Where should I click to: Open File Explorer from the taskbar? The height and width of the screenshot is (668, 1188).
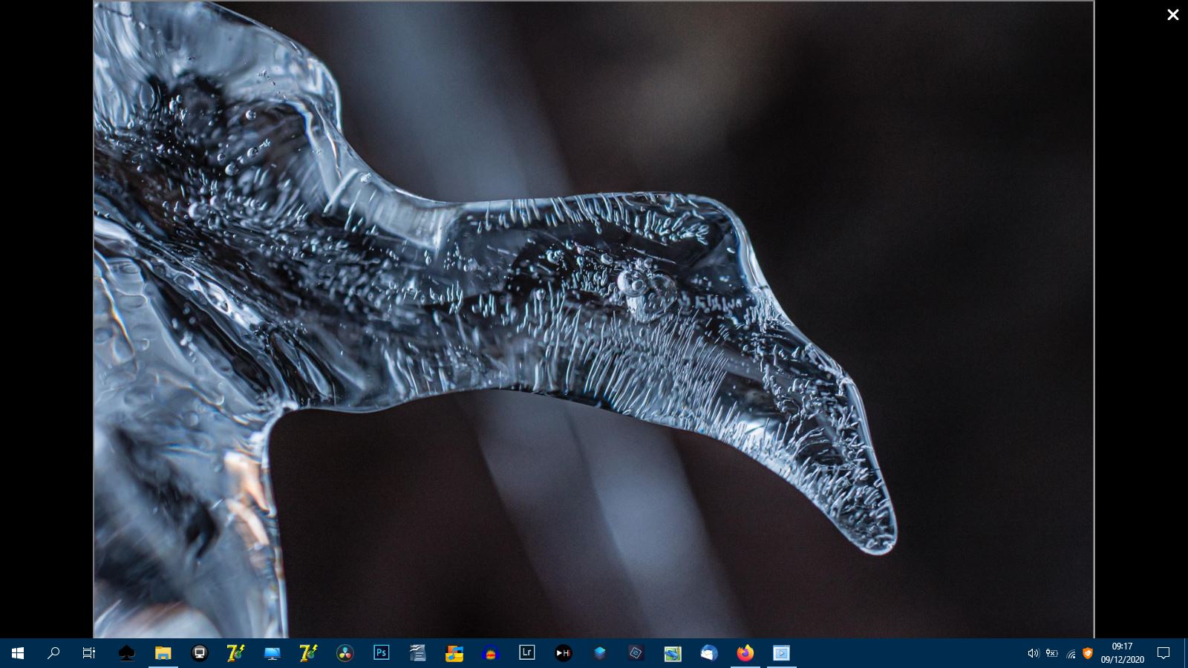(x=163, y=653)
